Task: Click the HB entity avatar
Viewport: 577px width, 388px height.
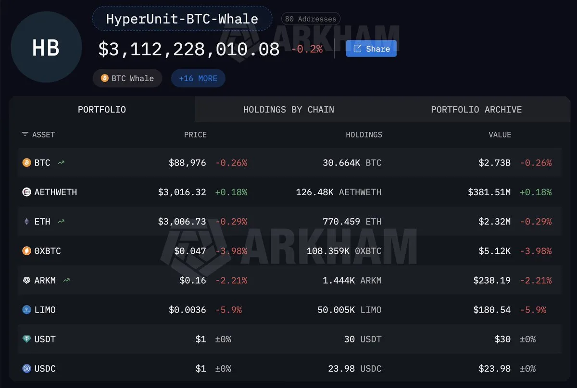Action: point(46,47)
